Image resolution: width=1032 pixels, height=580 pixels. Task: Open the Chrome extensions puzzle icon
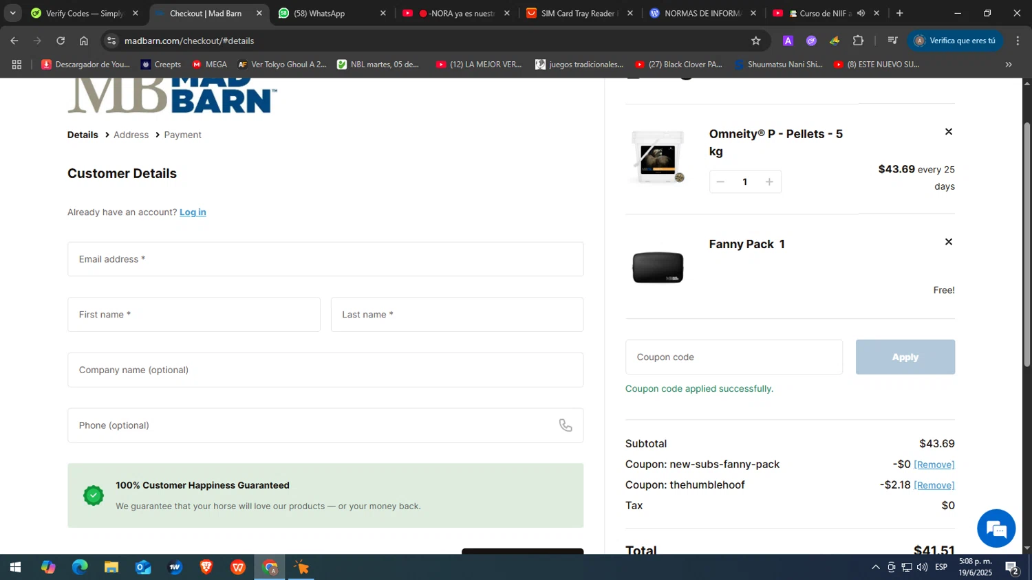click(858, 41)
